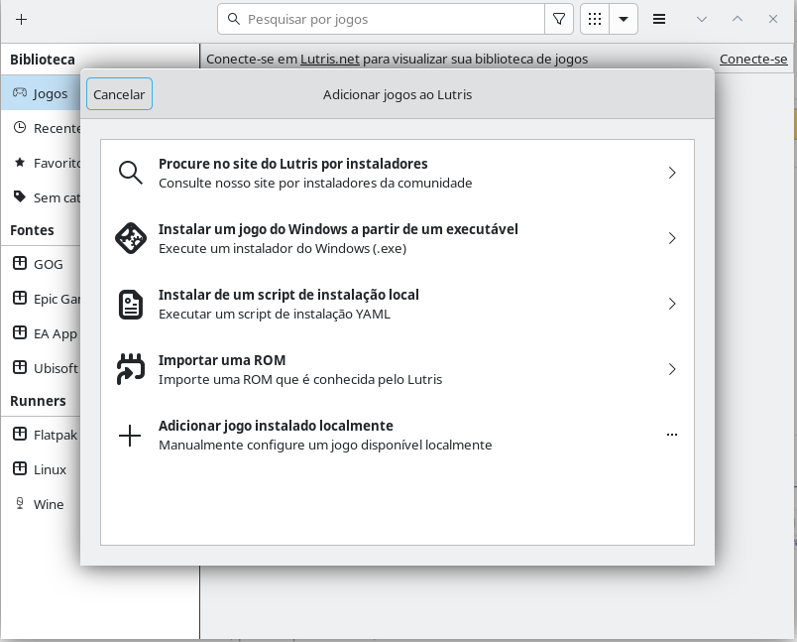Click the Linux runner icon
Viewport: 797px width, 642px height.
point(20,468)
